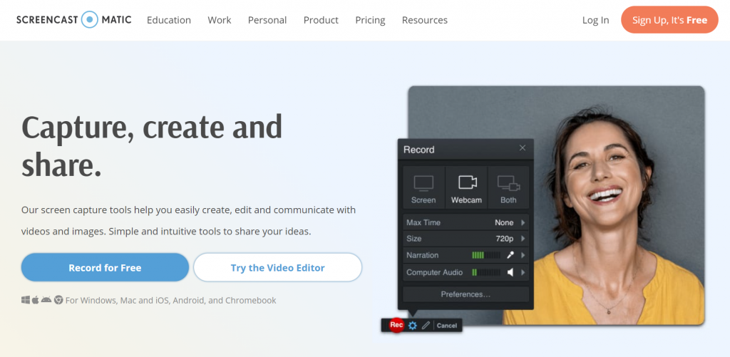Viewport: 730px width, 357px height.
Task: Click the Computer Audio speaker icon
Action: [x=510, y=272]
